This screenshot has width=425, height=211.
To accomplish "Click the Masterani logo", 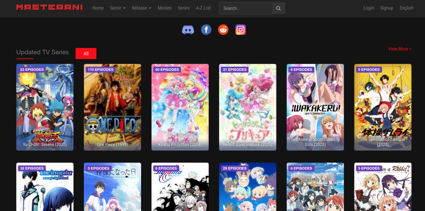I will click(50, 7).
